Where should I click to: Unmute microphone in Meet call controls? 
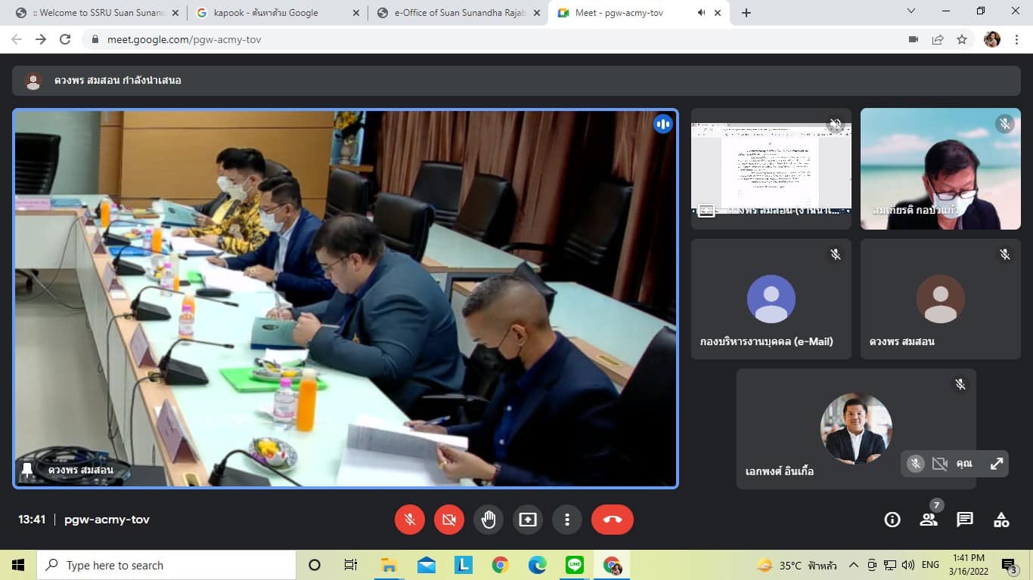[410, 520]
